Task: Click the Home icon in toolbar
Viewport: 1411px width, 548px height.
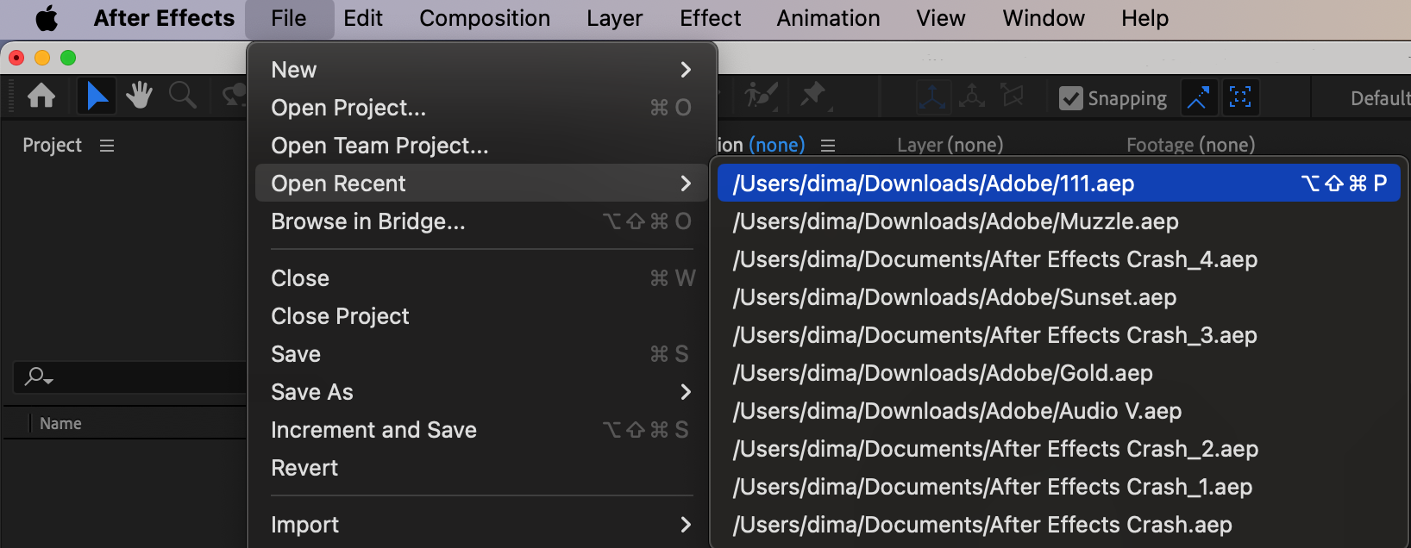Action: coord(41,96)
